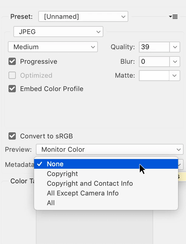Uncheck the Progressive checkbox
Viewport: 186px width, 244px height.
pyautogui.click(x=12, y=62)
